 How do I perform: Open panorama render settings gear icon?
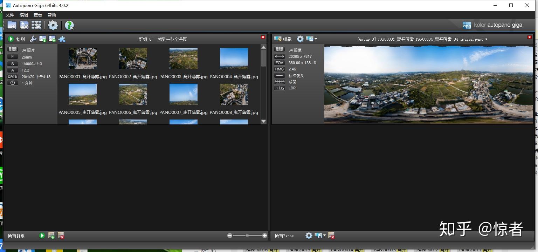[300, 39]
